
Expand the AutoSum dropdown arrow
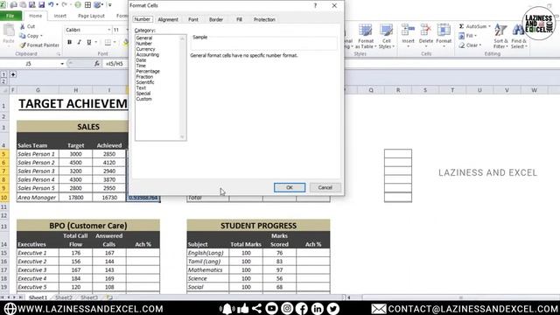tap(489, 26)
